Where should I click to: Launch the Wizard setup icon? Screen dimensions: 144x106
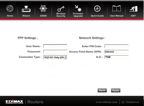[x=26, y=9]
